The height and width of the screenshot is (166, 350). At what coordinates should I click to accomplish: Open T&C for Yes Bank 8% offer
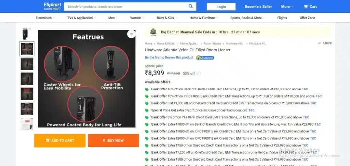click(306, 117)
